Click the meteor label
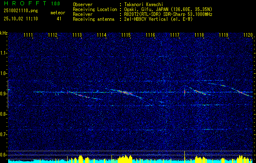 click(x=58, y=13)
